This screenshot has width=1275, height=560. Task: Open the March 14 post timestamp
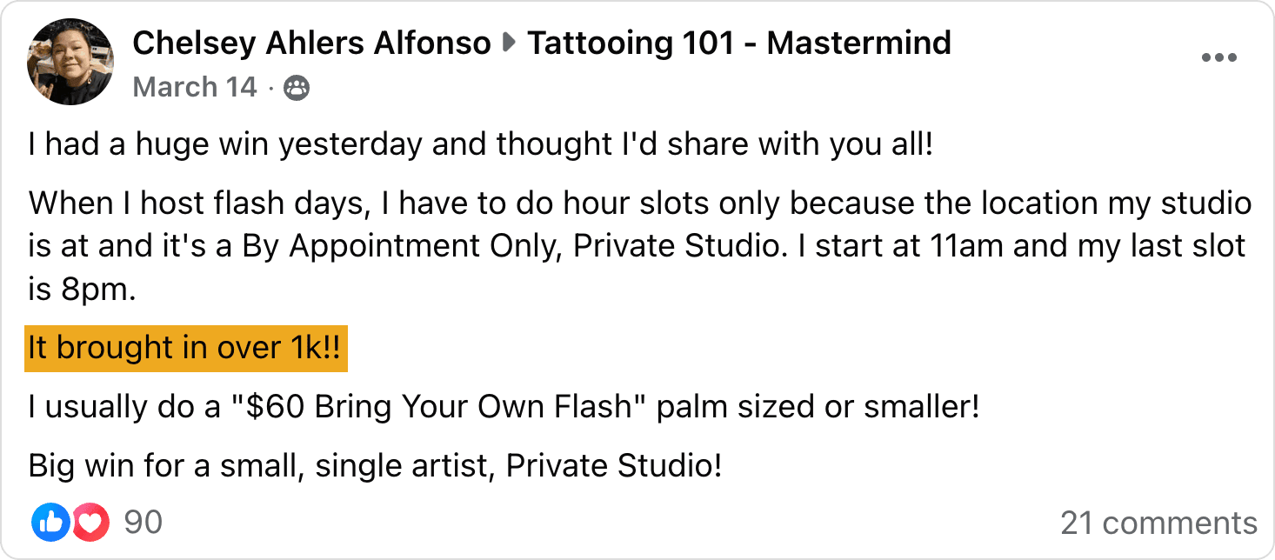click(x=195, y=88)
